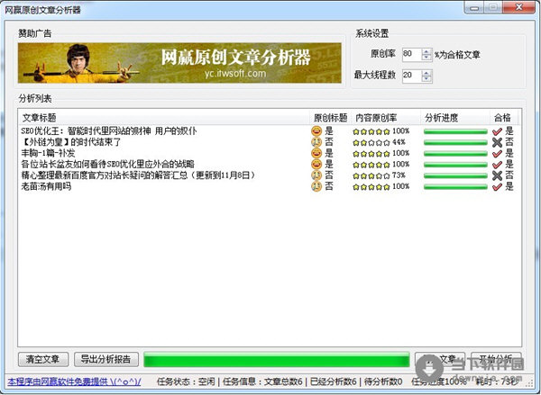Select the row 各位站长盆友如何看待SEO优化里应外合的战略
Viewport: 541px width, 395px height.
(269, 165)
